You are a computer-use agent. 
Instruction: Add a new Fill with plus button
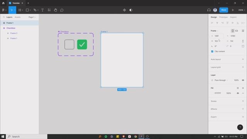[243, 88]
